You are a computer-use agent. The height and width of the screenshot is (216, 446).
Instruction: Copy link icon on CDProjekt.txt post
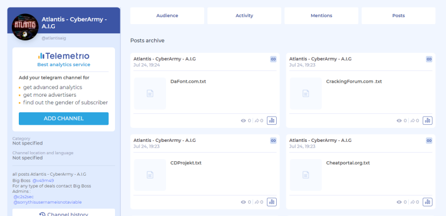point(273,141)
